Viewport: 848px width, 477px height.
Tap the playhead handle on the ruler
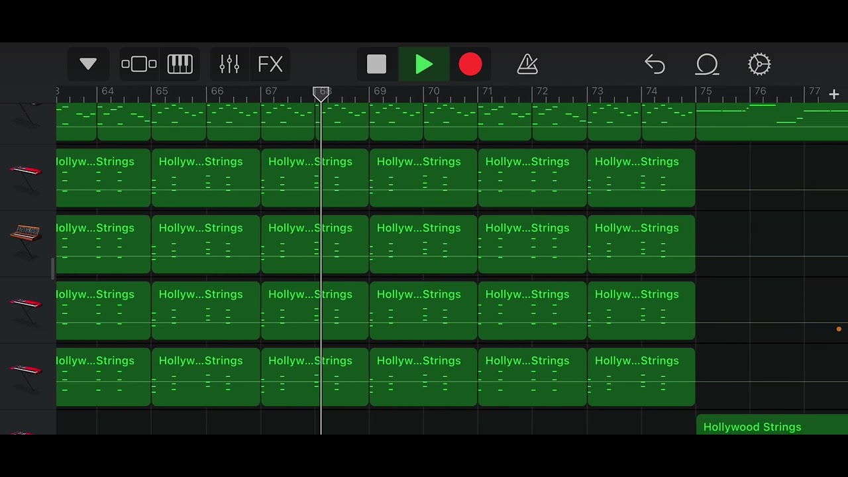(321, 94)
